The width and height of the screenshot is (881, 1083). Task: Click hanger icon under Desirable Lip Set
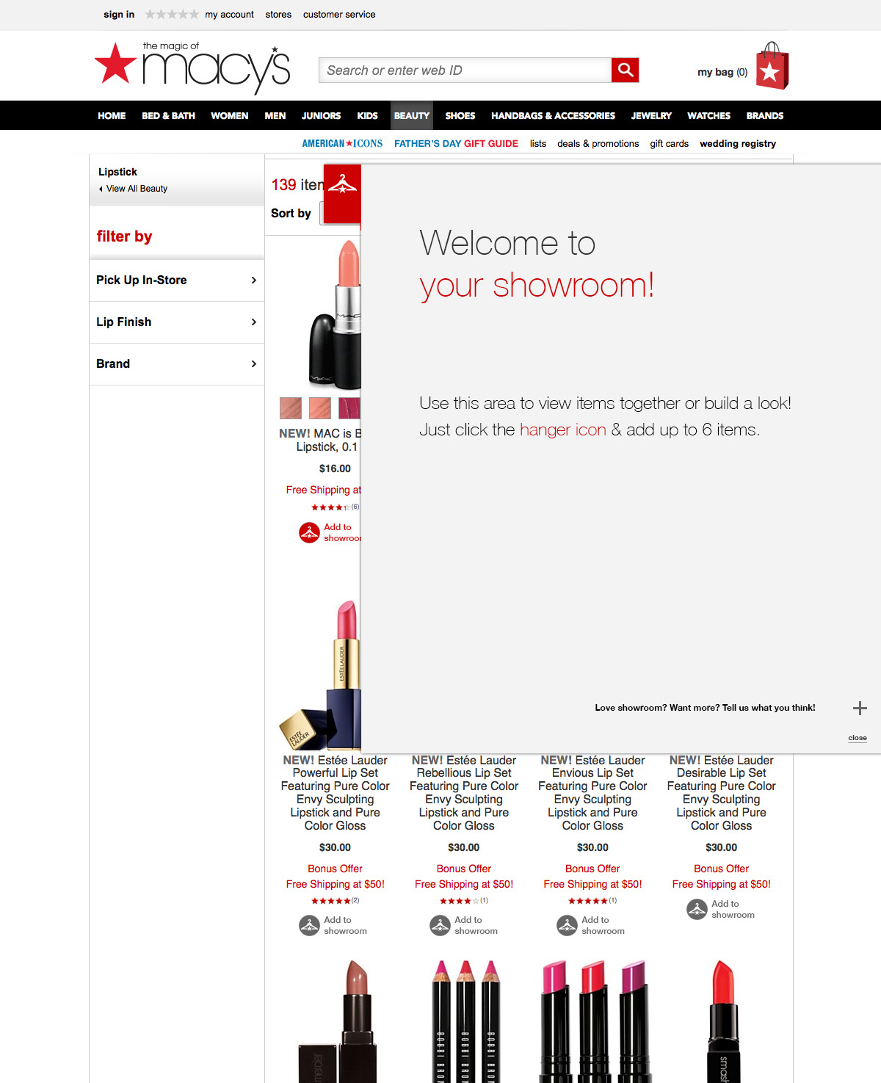pos(697,909)
